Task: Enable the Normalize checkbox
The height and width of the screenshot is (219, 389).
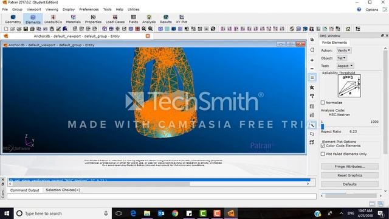Action: pos(323,102)
